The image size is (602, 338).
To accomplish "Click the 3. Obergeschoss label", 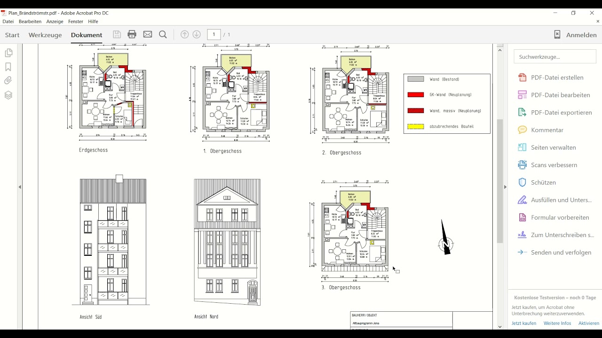I will (341, 287).
